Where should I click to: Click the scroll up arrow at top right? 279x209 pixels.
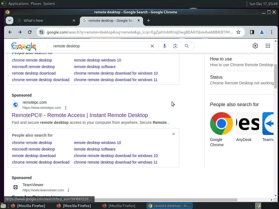tap(275, 41)
